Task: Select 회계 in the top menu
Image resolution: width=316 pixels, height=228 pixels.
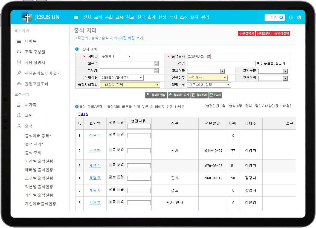Action: 152,17
